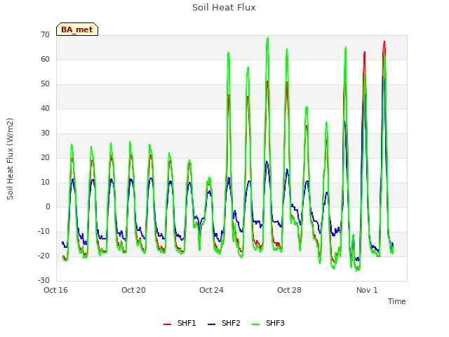Click the Nov 1 x-axis tick label
This screenshot has width=449, height=337.
(x=367, y=290)
